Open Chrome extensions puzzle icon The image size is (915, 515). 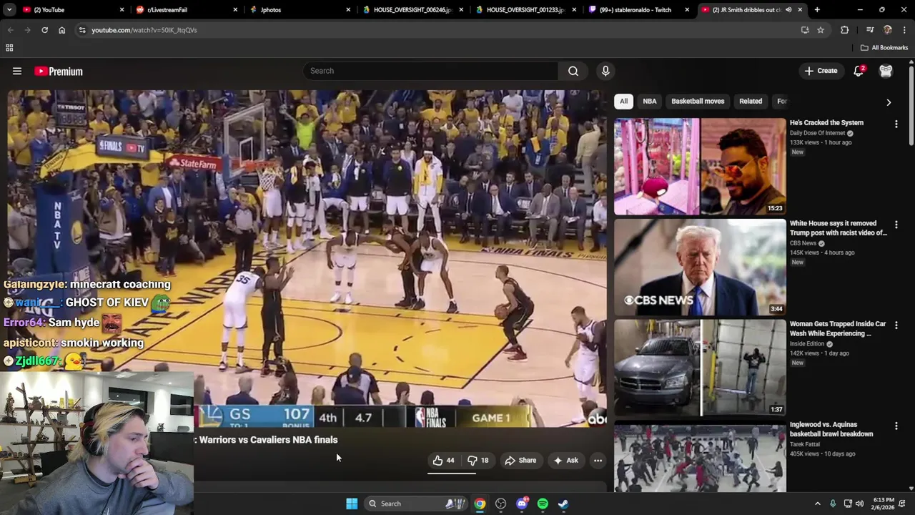(844, 30)
